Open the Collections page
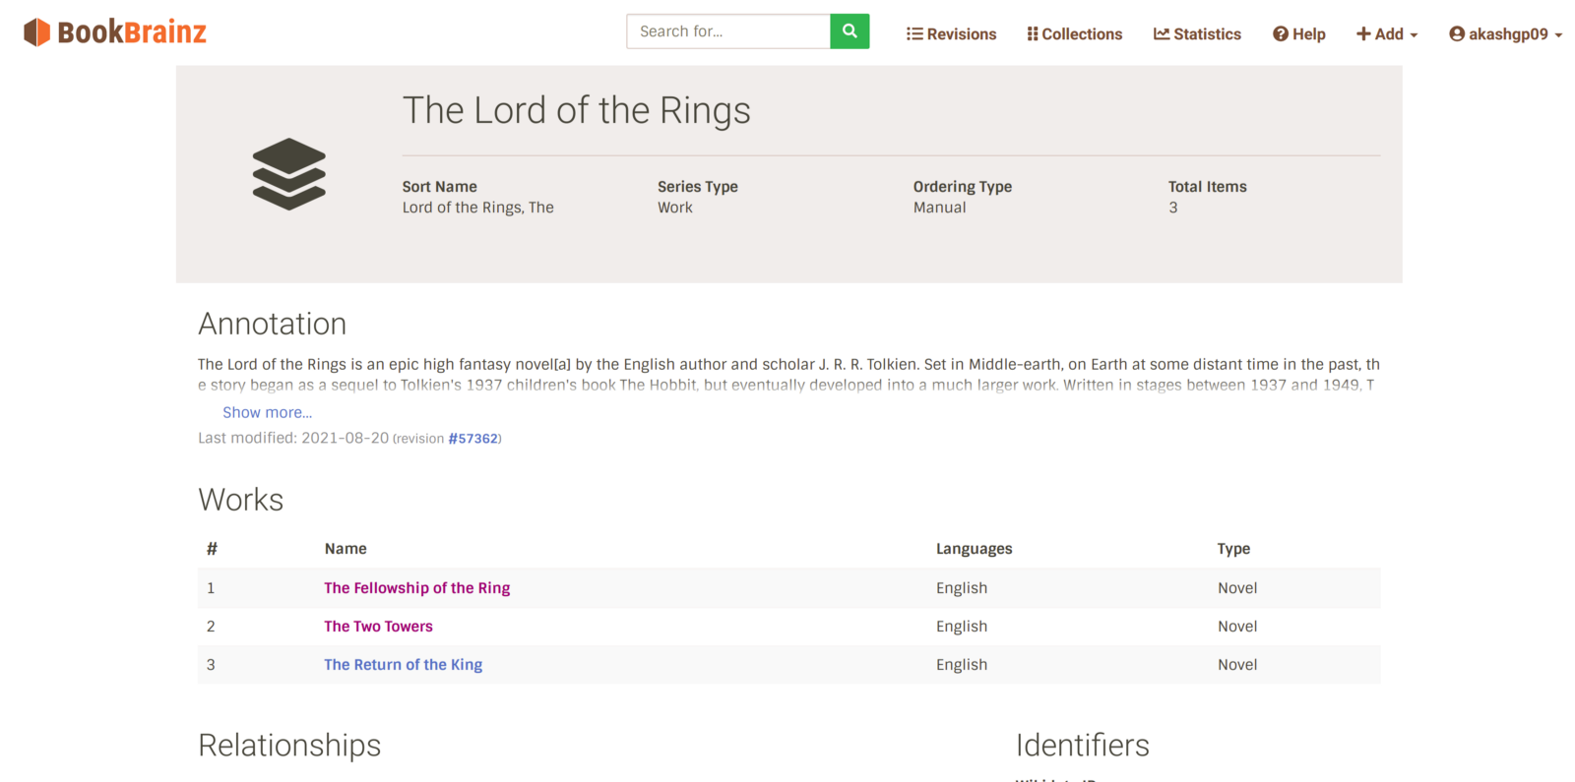The height and width of the screenshot is (782, 1575). tap(1074, 33)
